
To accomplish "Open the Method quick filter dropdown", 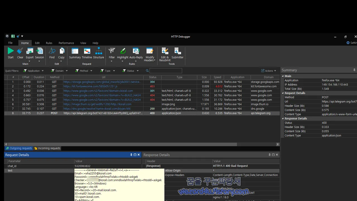I will pos(84,71).
